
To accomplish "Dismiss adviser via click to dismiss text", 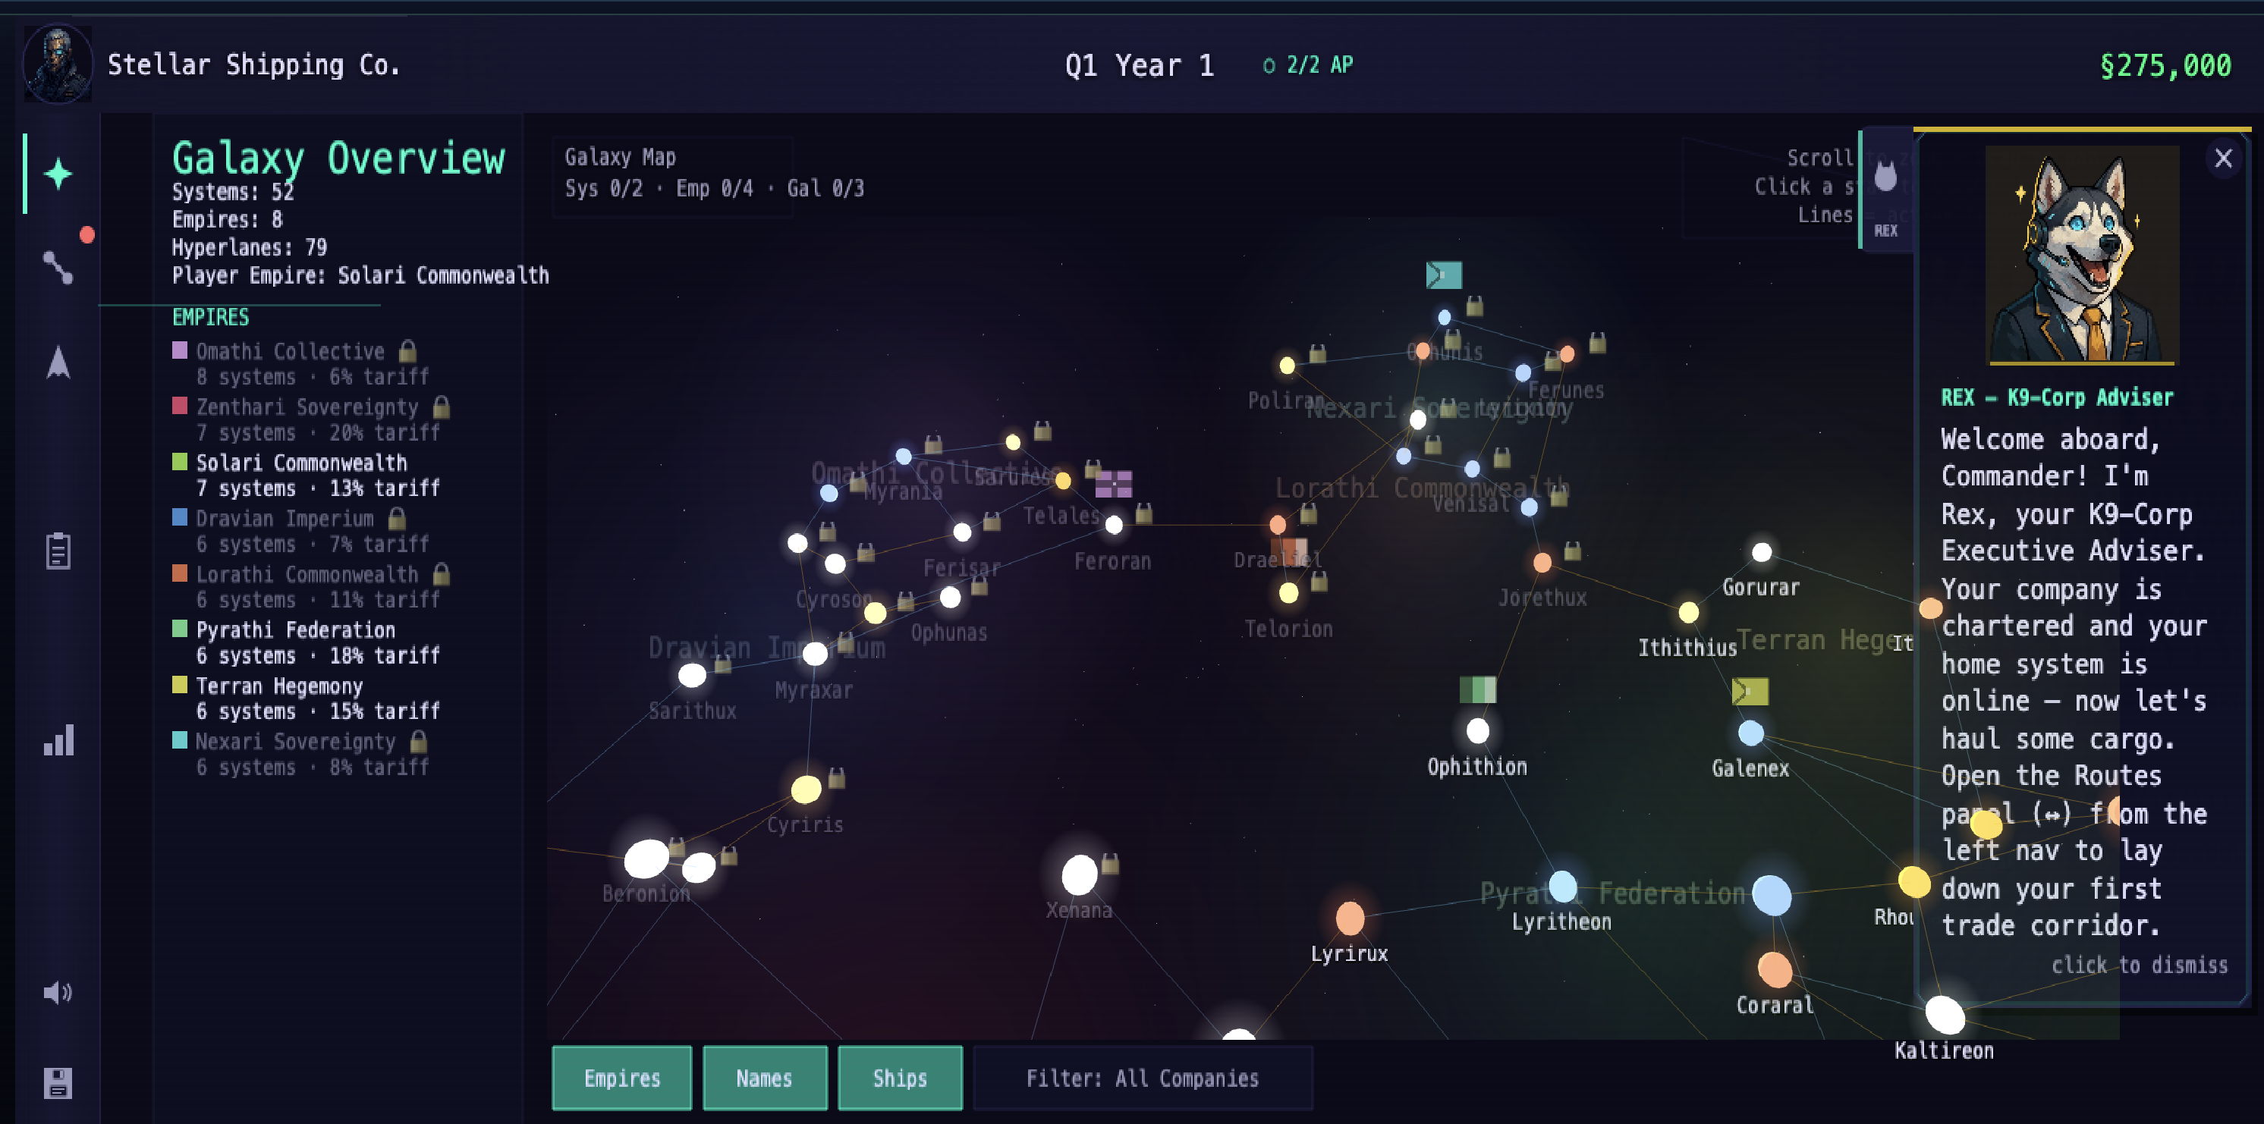I will point(2140,964).
